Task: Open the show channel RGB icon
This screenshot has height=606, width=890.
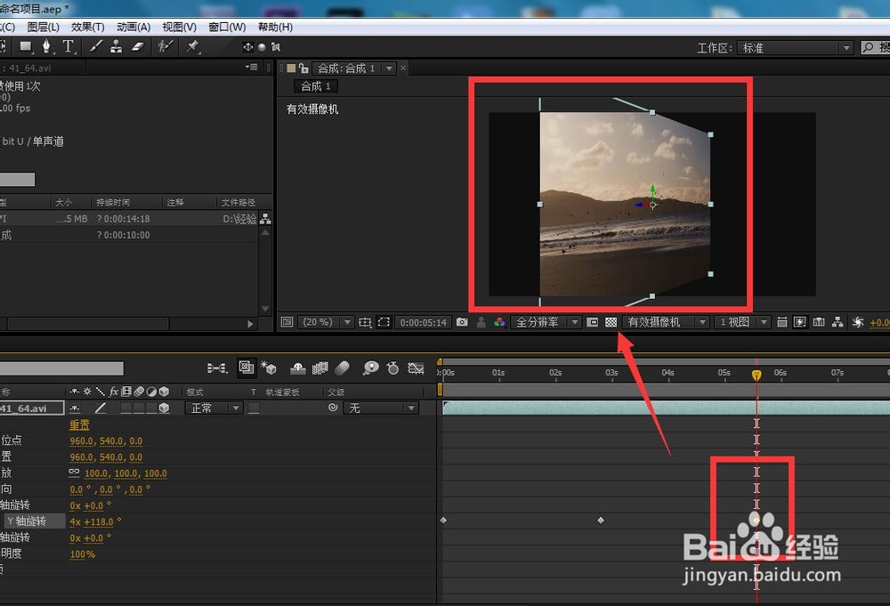Action: (499, 322)
